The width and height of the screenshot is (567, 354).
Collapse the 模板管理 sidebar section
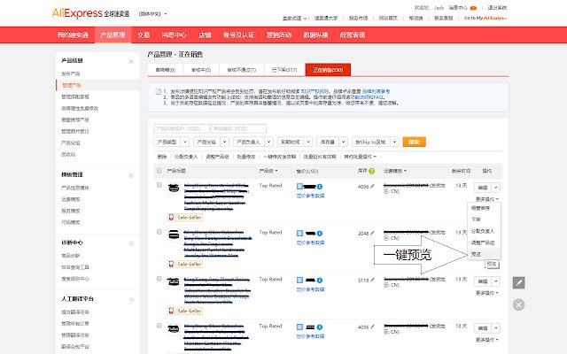click(x=131, y=175)
